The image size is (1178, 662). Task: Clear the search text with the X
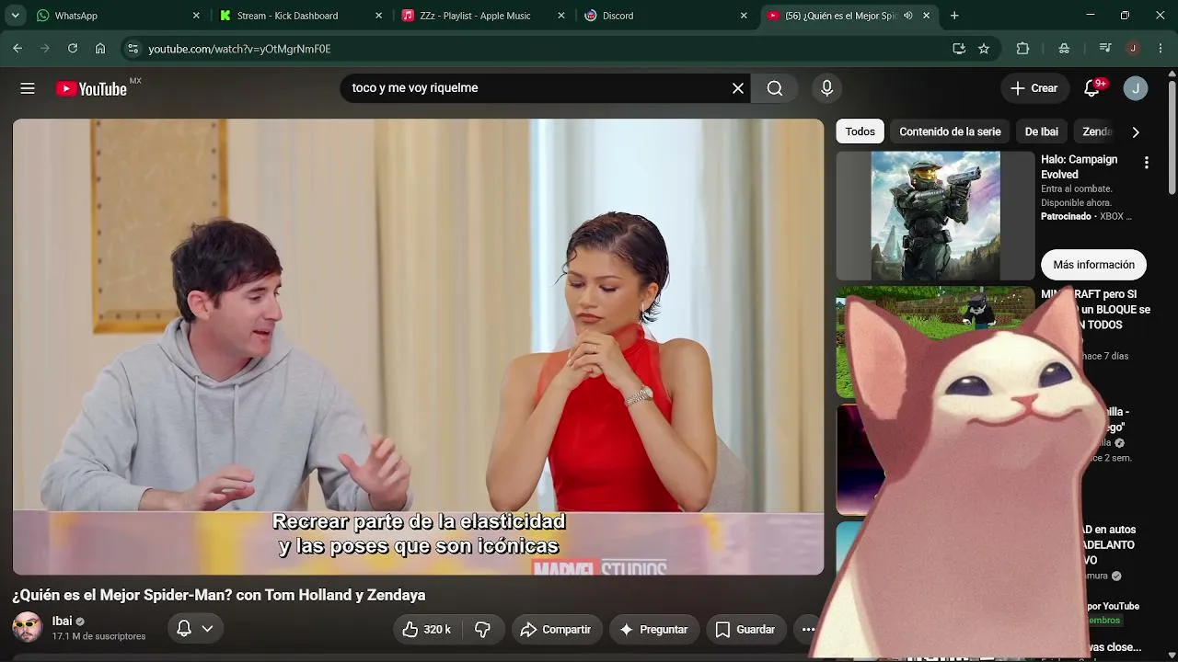tap(737, 88)
